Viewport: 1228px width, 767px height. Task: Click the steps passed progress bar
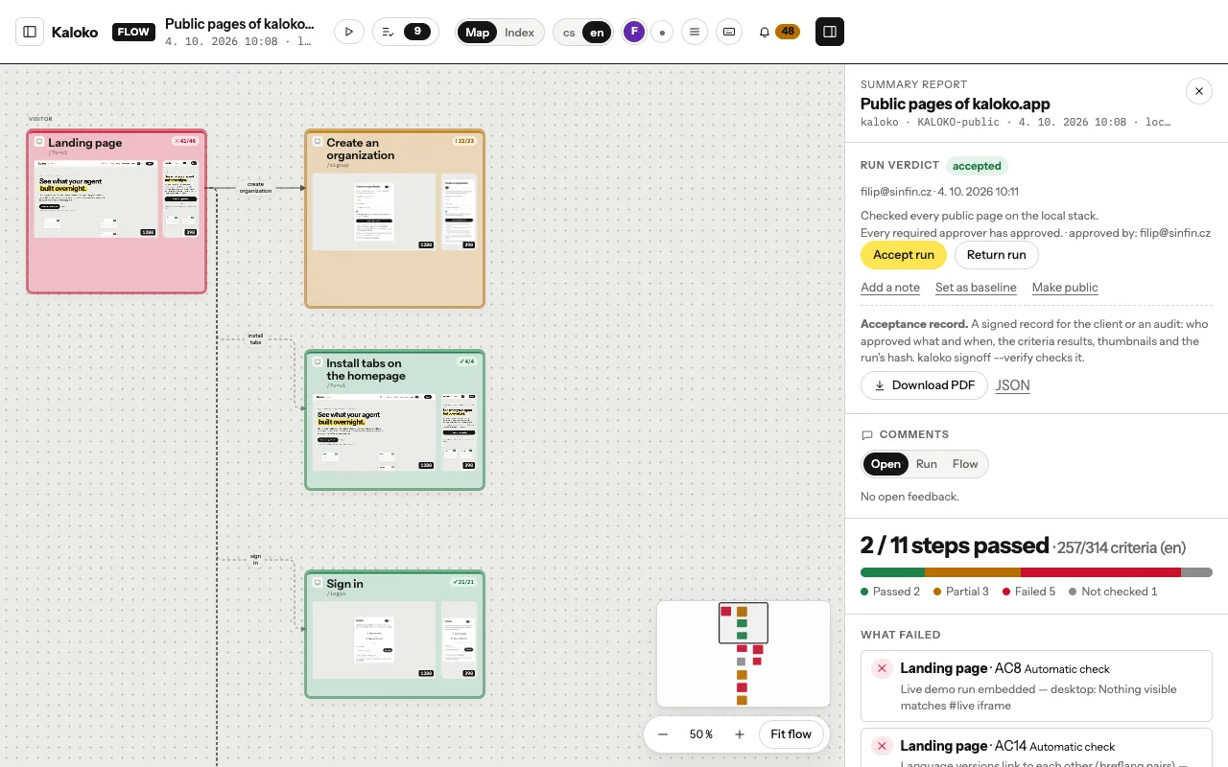[x=1036, y=572]
